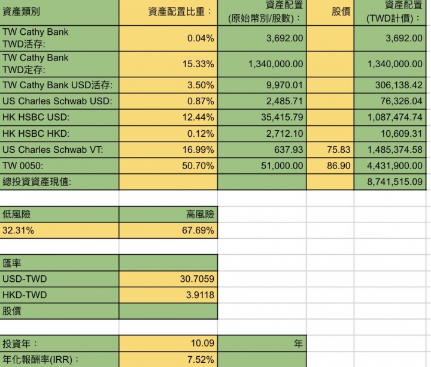Screen dimensions: 431x367
Task: Click the 10,609.31 TWD value cell
Action: [390, 134]
